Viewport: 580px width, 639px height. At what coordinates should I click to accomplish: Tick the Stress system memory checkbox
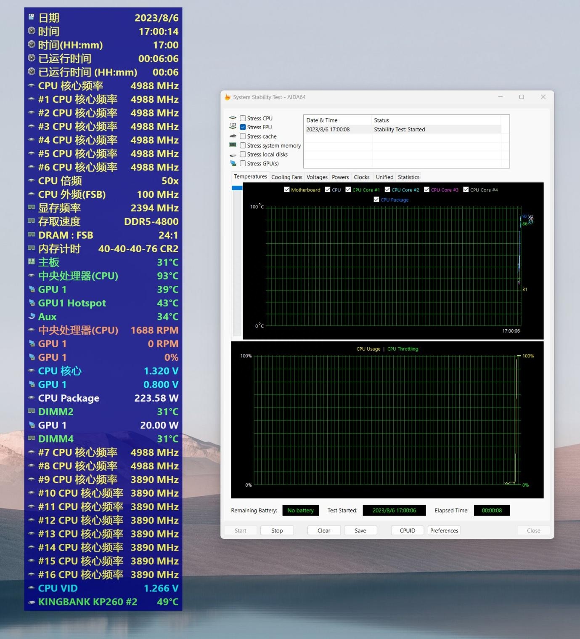pyautogui.click(x=243, y=146)
